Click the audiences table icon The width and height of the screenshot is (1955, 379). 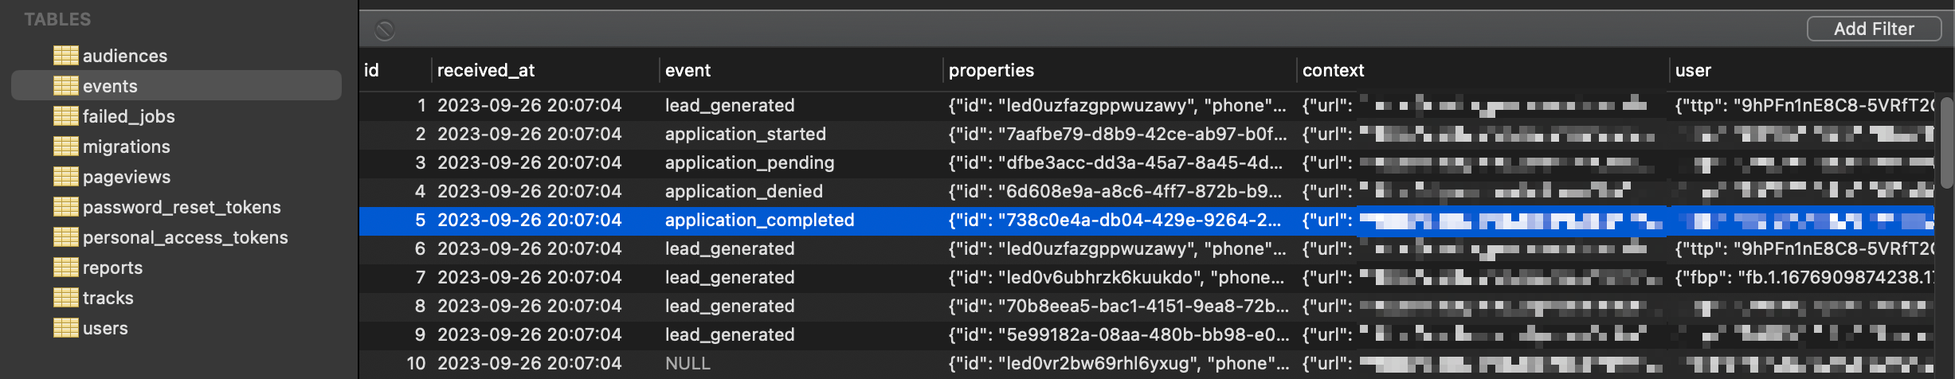pos(66,56)
